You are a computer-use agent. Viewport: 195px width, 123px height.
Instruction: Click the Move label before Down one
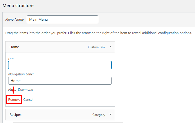[12, 90]
